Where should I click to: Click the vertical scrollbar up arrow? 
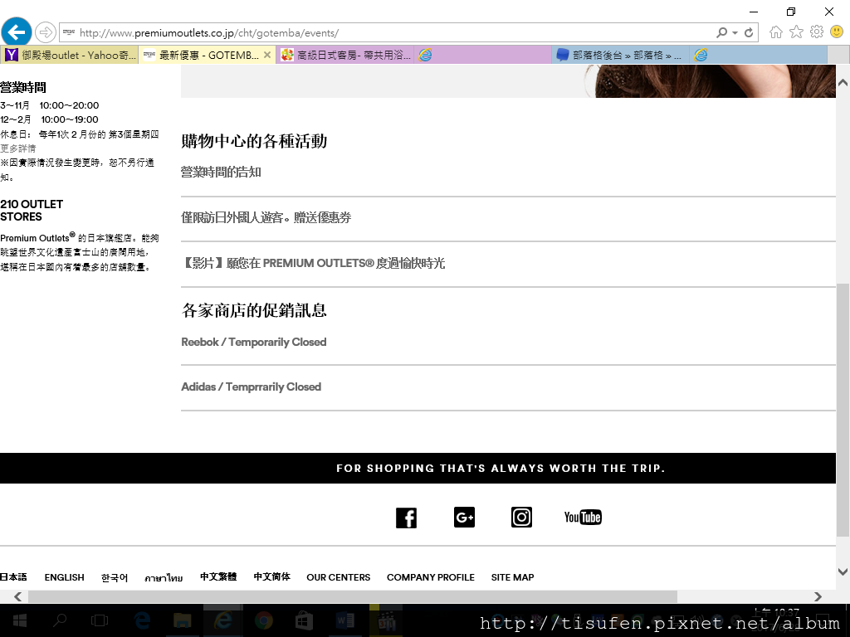pyautogui.click(x=843, y=83)
